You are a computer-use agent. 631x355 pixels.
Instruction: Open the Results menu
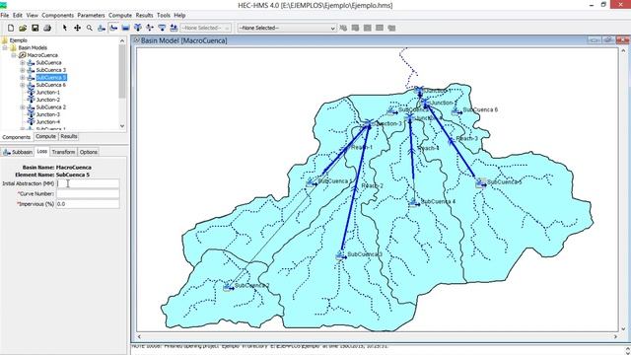[x=144, y=15]
